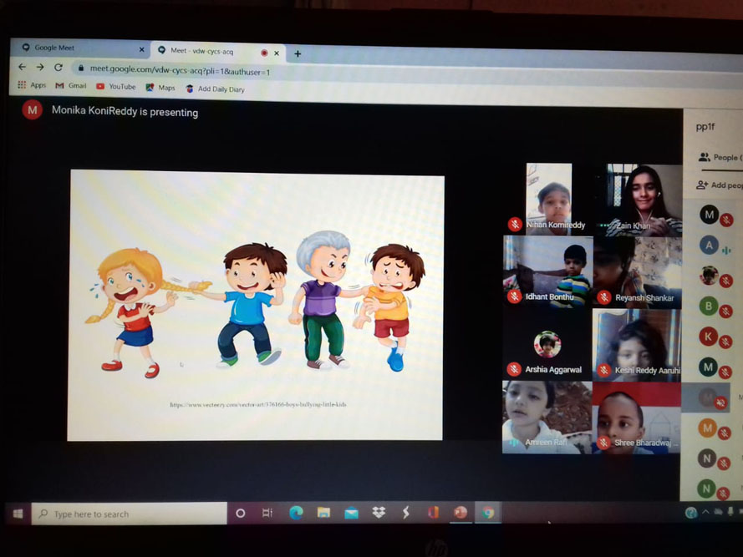The width and height of the screenshot is (743, 557).
Task: Launch Microsoft Edge from taskbar
Action: pos(296,513)
